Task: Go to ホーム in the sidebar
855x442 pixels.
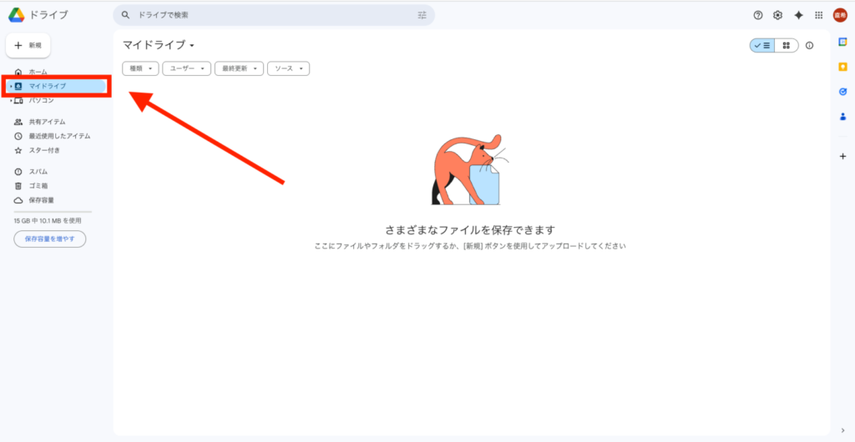Action: coord(38,73)
